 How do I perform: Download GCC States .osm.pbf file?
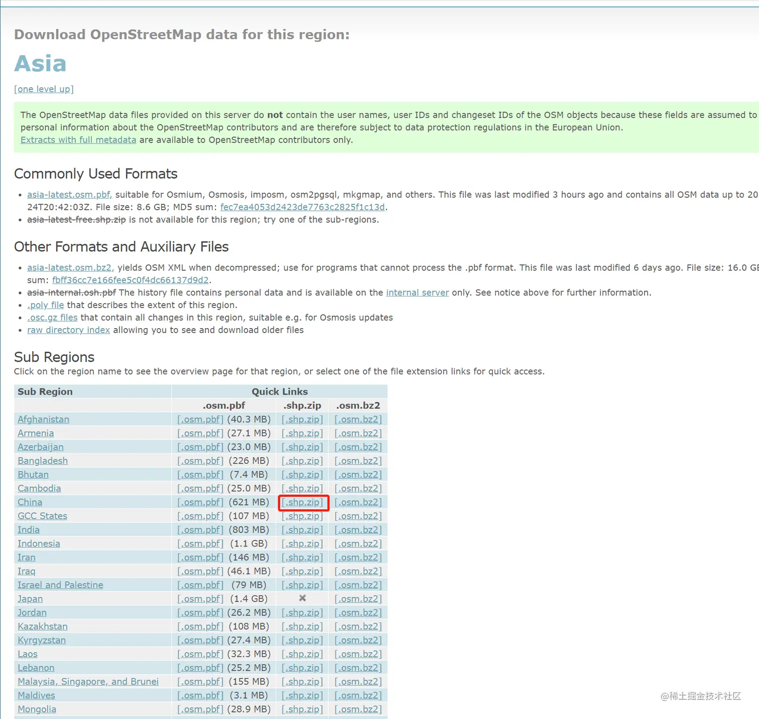(200, 516)
